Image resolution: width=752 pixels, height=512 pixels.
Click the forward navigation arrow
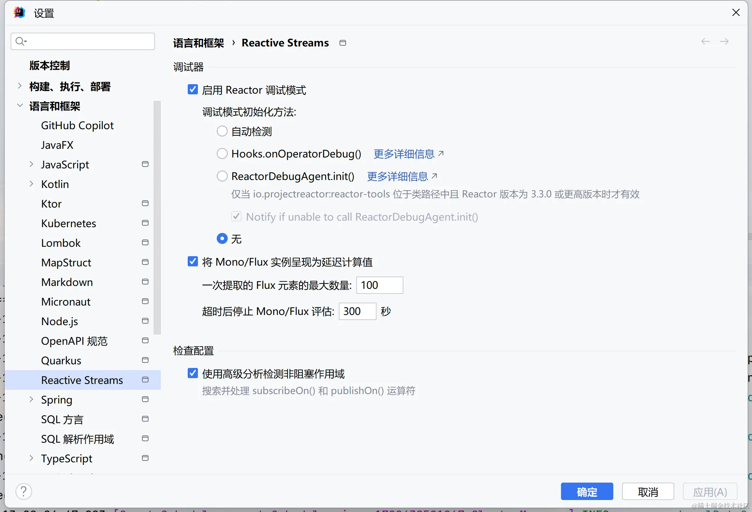coord(724,42)
